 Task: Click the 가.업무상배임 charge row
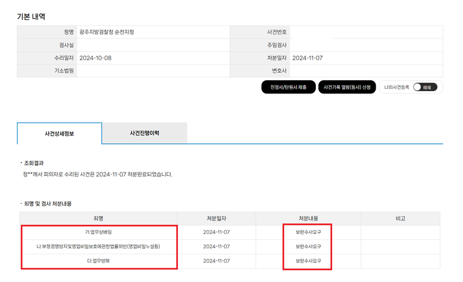pos(99,232)
